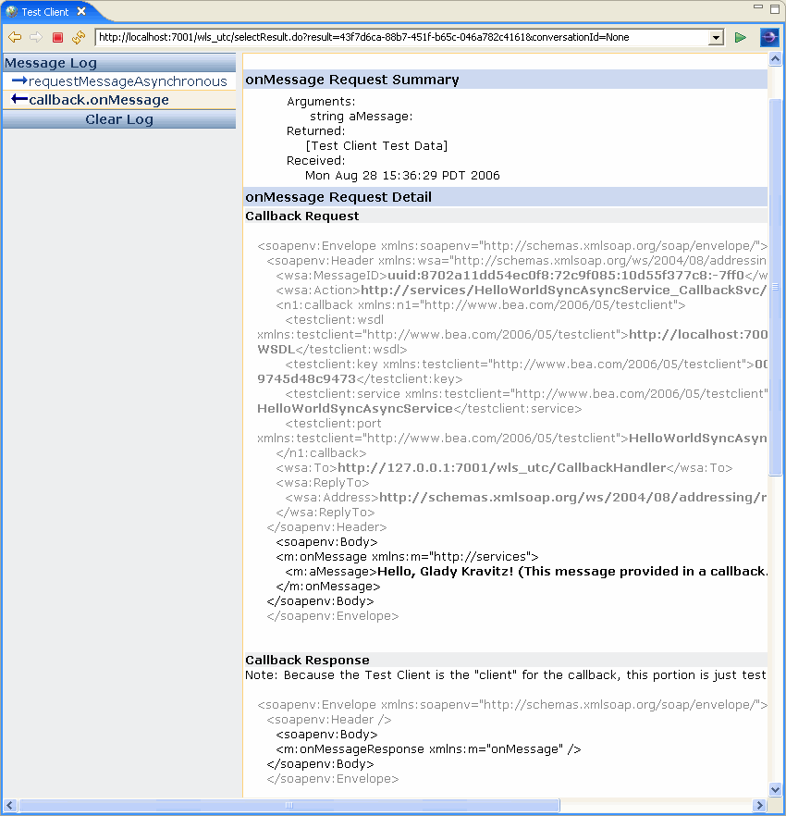
Task: Open callback.onMessage log entry
Action: tap(99, 99)
